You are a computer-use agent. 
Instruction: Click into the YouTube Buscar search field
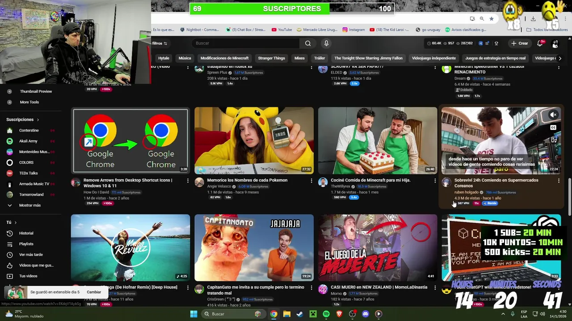(246, 43)
